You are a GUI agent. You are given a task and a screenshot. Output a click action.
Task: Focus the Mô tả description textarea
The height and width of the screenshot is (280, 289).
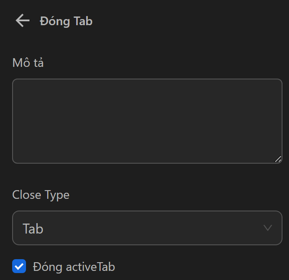coord(147,121)
